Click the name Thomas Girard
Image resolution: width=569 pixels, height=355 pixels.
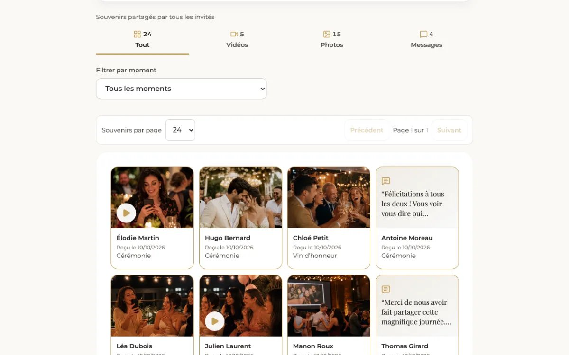click(405, 346)
